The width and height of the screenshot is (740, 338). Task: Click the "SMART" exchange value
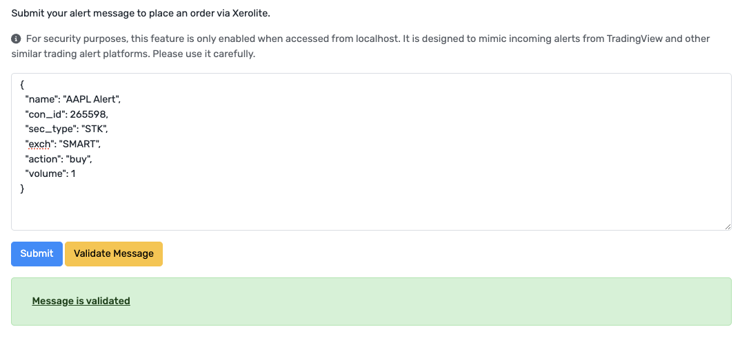point(79,144)
